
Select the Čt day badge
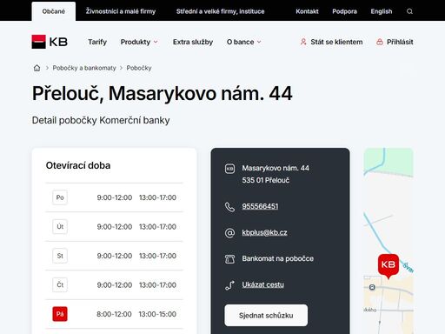tap(60, 284)
